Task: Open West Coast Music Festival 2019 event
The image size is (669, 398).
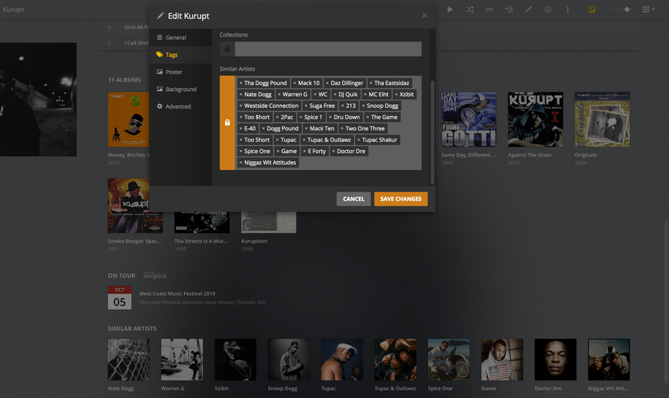Action: tap(177, 294)
